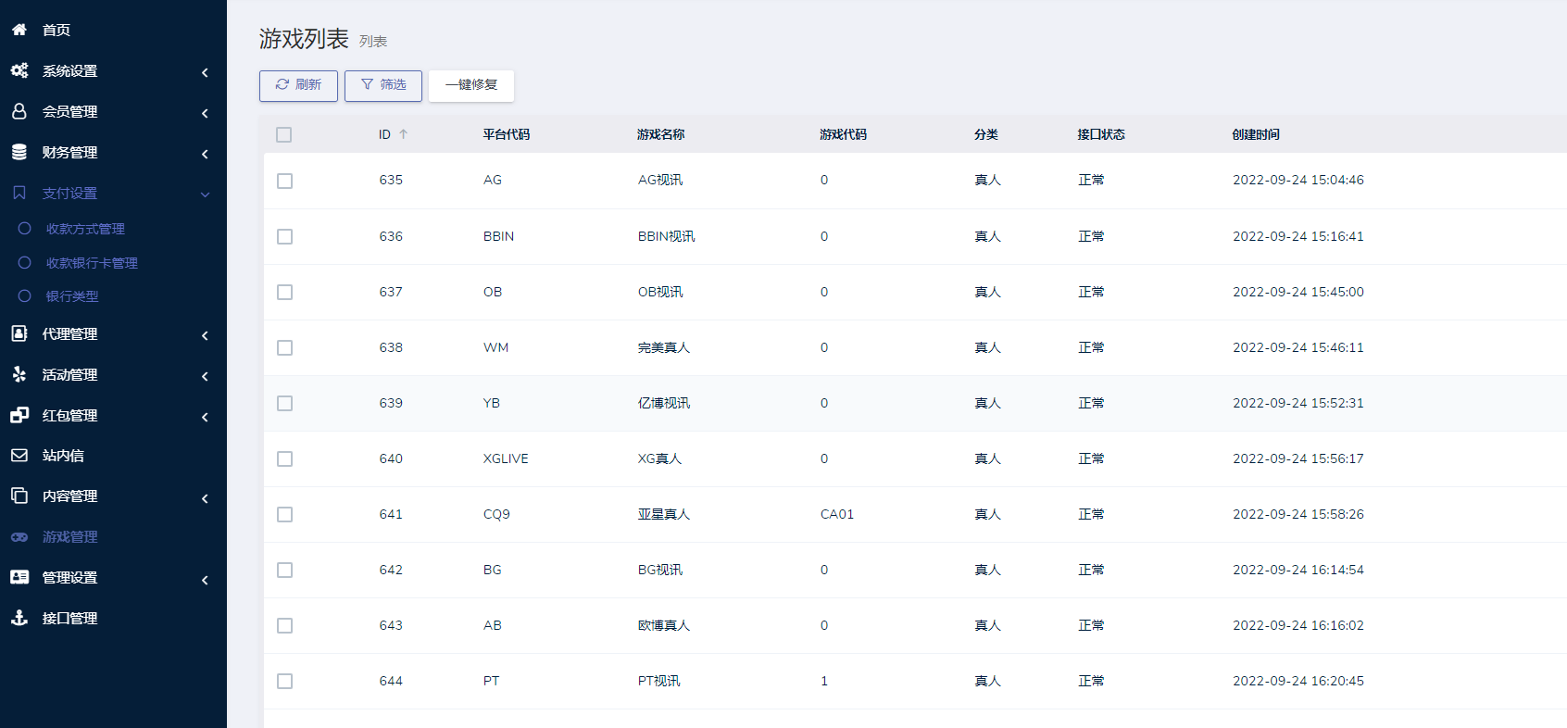Viewport: 1567px width, 728px height.
Task: Click the 游戏名称 column header
Action: 661,134
